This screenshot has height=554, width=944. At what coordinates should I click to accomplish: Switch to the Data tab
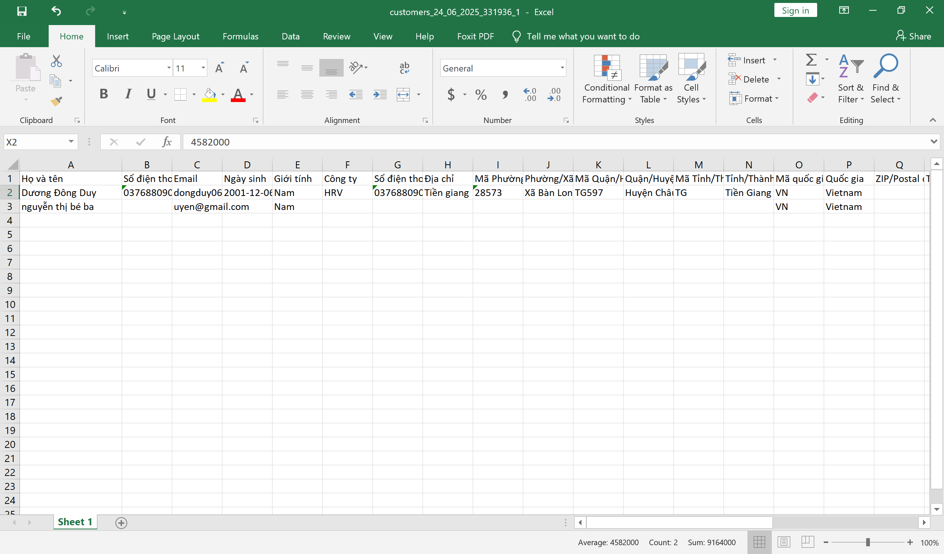[290, 36]
